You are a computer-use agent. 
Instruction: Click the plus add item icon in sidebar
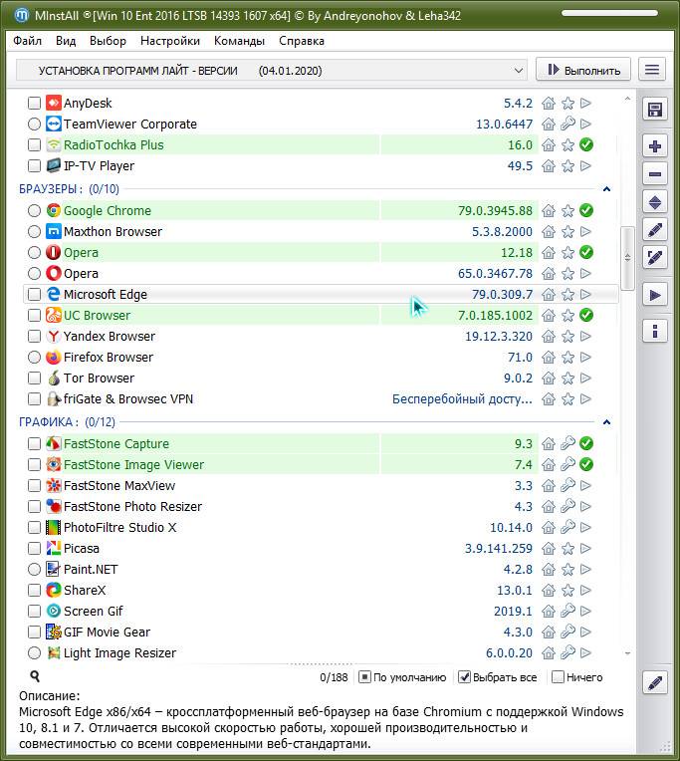655,146
